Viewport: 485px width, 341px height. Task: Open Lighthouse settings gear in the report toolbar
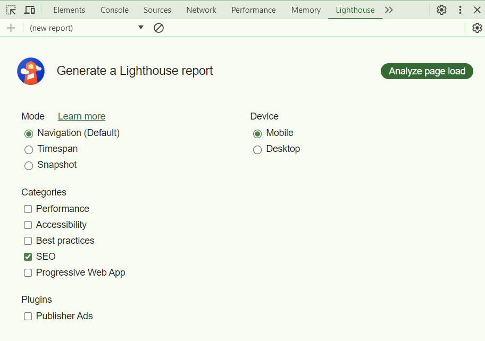pos(477,28)
